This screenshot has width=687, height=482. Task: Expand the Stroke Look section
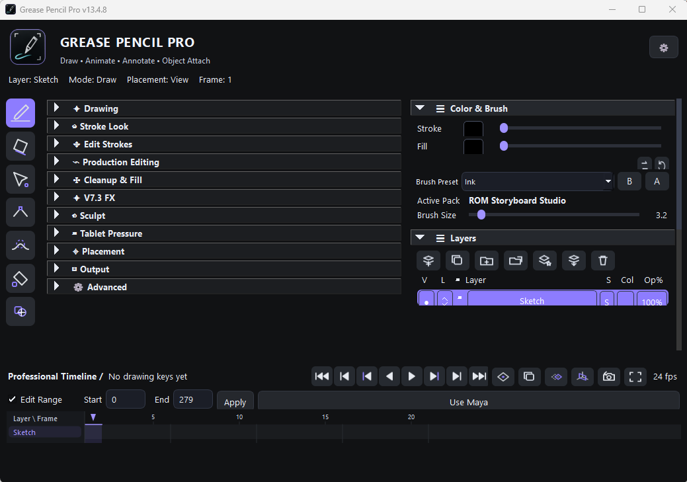click(224, 126)
